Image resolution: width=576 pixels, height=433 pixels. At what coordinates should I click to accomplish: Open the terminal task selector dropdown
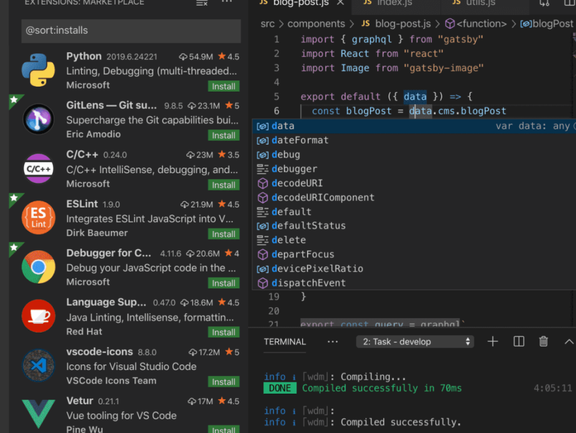coord(415,341)
